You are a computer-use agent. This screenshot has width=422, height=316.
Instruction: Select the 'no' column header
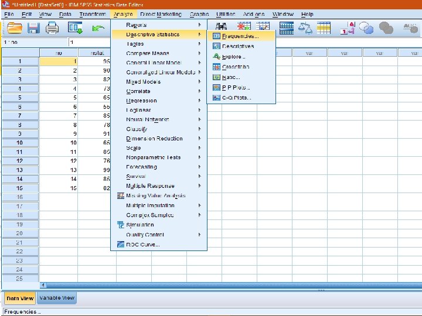59,53
